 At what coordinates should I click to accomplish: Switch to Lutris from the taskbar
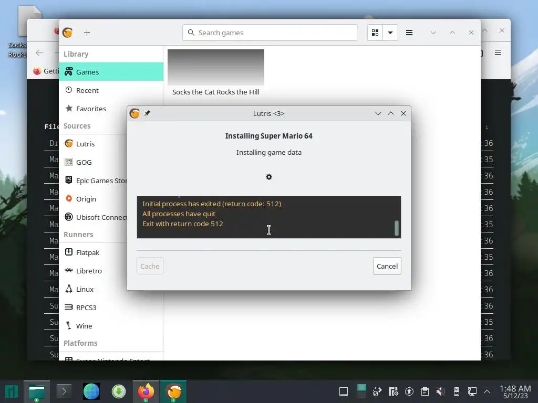coord(173,391)
